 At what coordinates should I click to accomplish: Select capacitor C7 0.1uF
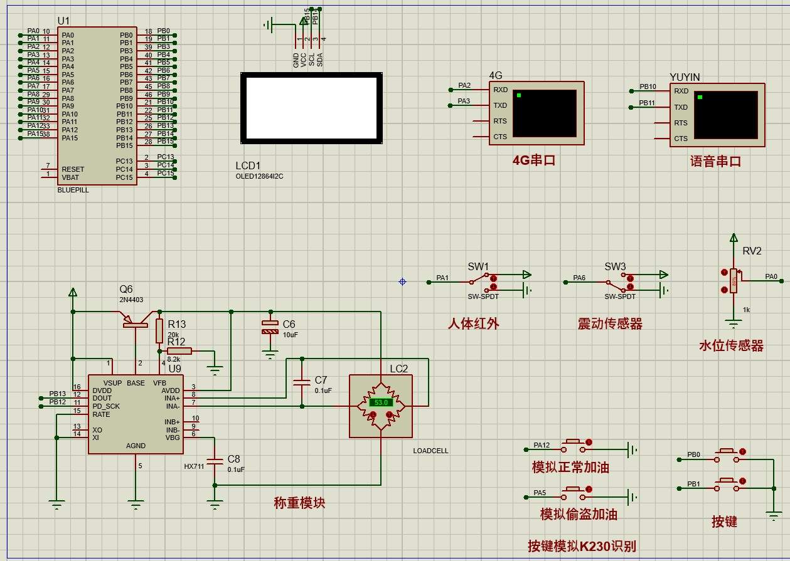302,382
